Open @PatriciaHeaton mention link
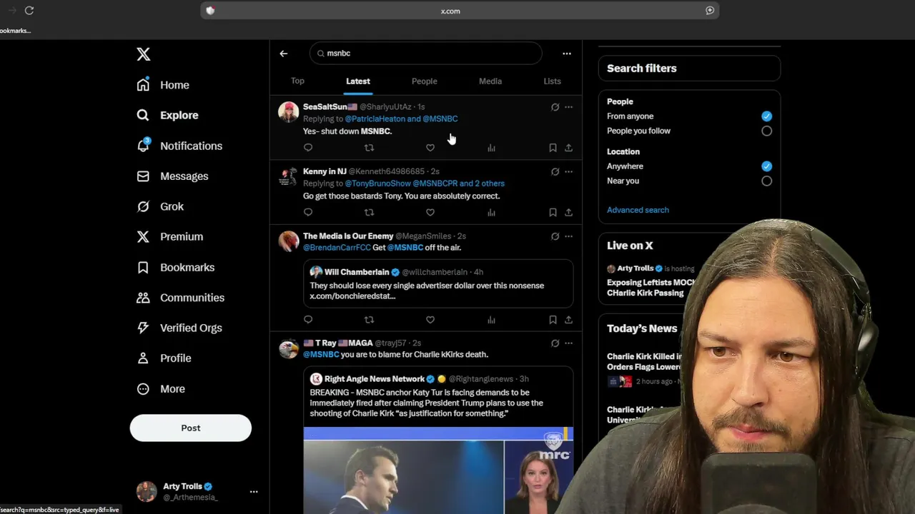This screenshot has width=915, height=514. pos(375,119)
